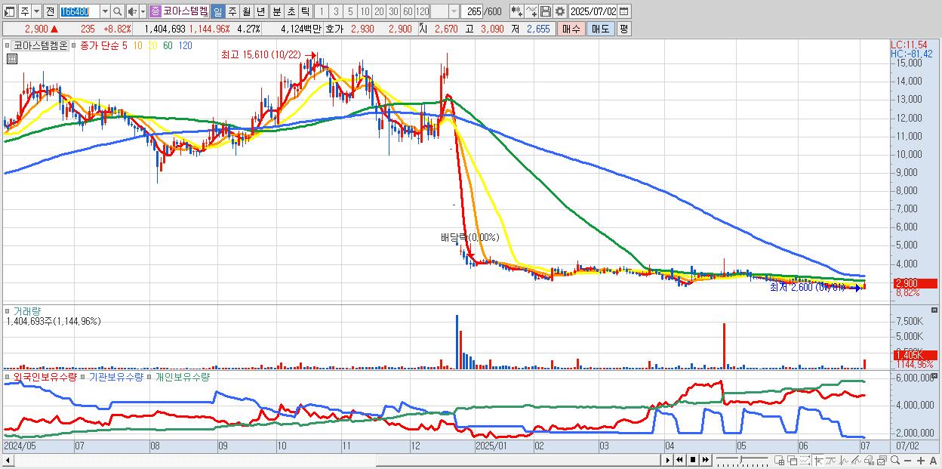Click the zigzag line tool icon in bottom toolbar
This screenshot has height=469, width=942.
(x=844, y=461)
